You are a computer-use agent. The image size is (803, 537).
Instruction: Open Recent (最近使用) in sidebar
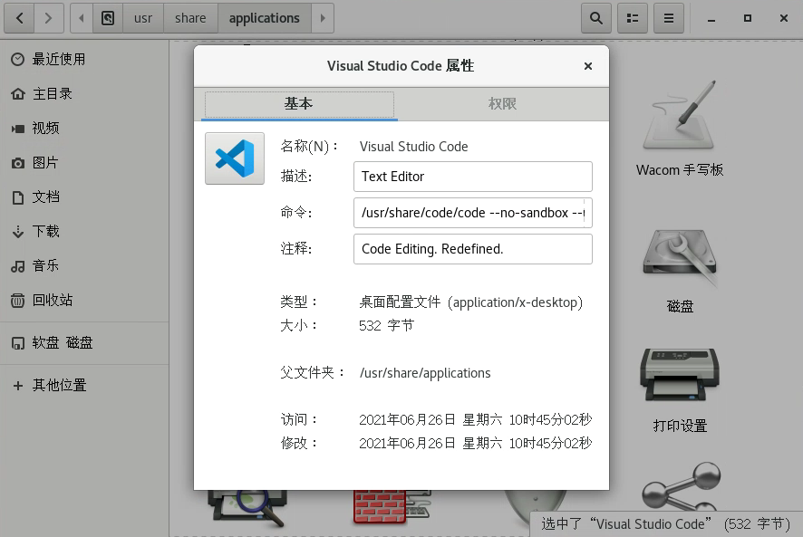84,60
